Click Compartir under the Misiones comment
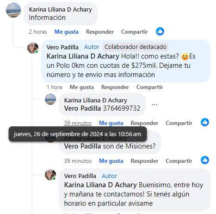 pos(179,161)
